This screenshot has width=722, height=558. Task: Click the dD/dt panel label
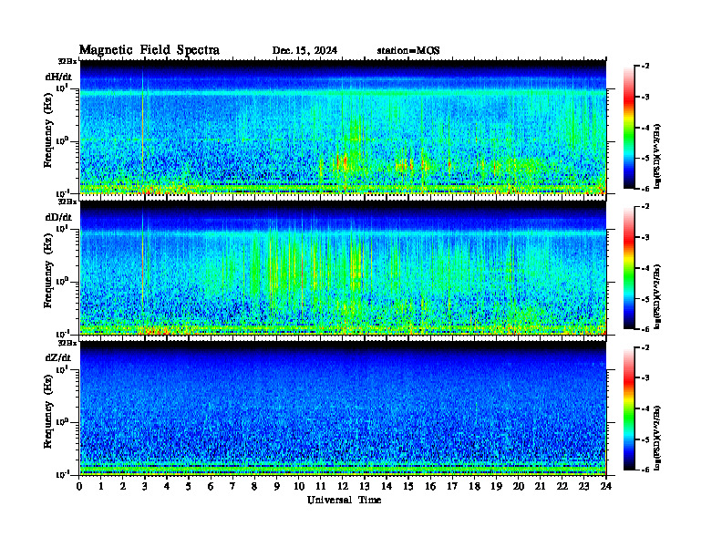pyautogui.click(x=58, y=217)
